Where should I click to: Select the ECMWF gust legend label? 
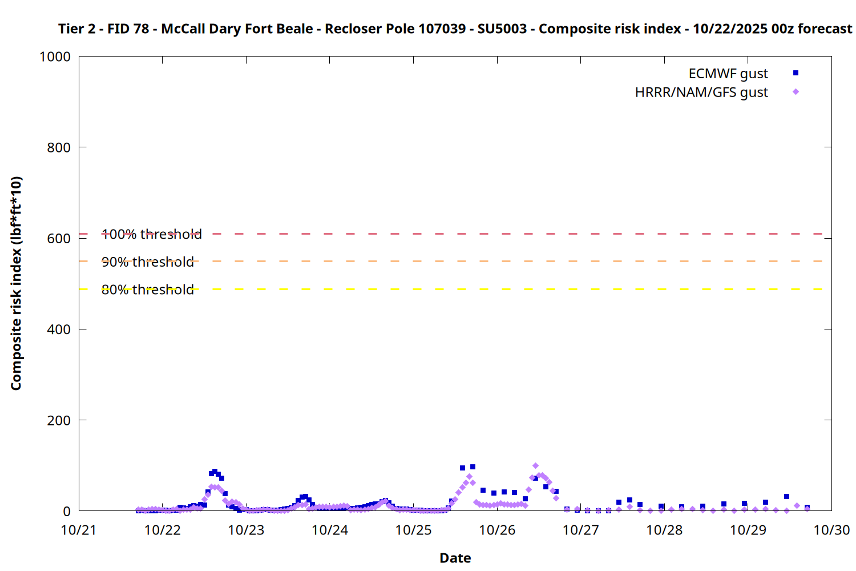click(x=728, y=74)
